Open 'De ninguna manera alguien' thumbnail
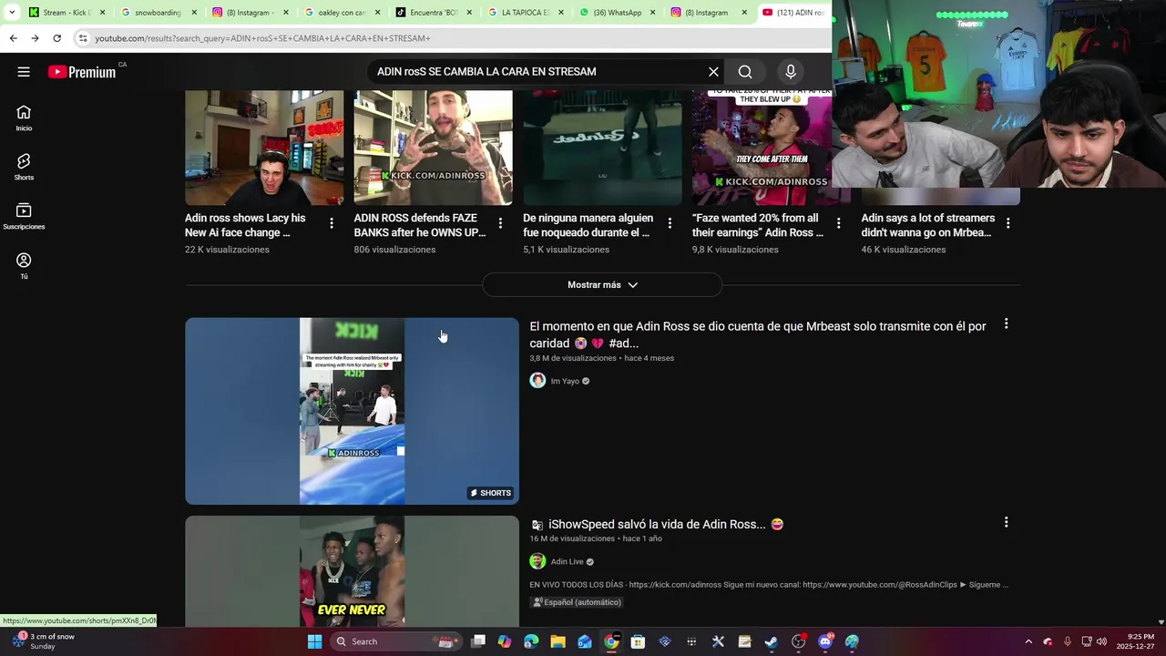Image resolution: width=1166 pixels, height=656 pixels. [602, 148]
